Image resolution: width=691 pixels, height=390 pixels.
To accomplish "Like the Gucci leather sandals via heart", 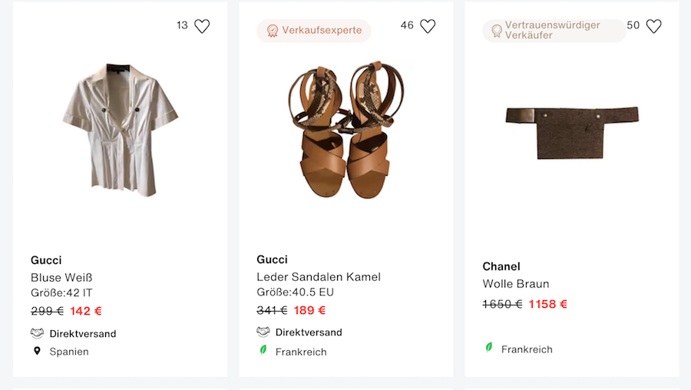I will click(x=428, y=26).
